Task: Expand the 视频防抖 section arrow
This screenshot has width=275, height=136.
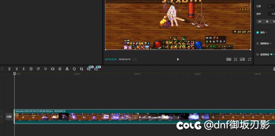Action: pos(271,44)
